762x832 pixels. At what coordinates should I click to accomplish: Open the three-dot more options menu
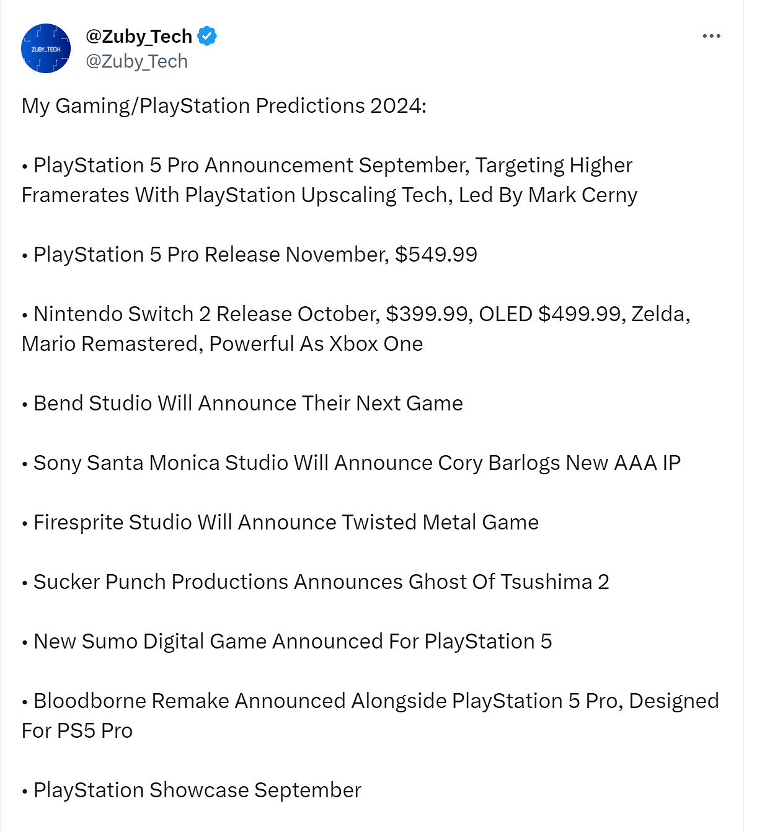(711, 36)
